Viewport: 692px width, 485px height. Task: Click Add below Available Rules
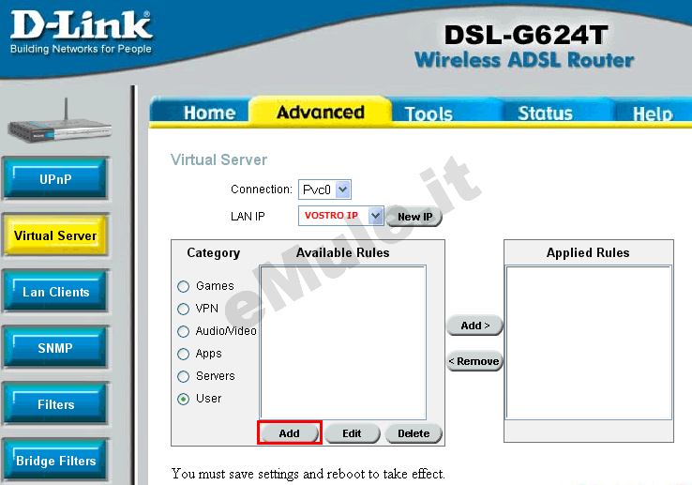289,433
